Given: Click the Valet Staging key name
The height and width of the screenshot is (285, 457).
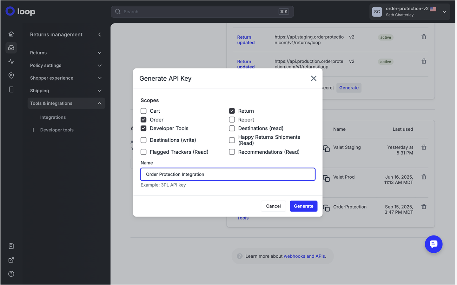Looking at the screenshot, I should click(347, 147).
